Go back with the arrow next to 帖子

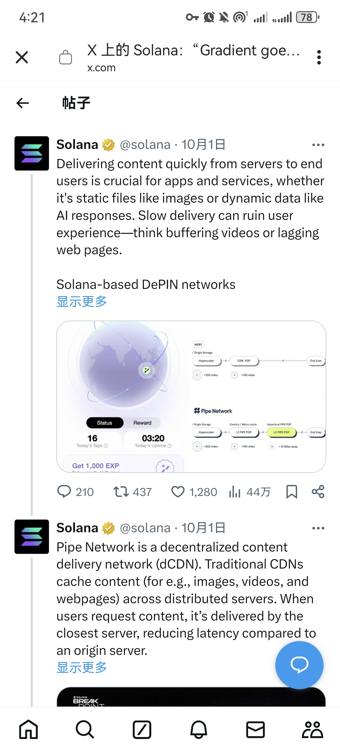tap(23, 103)
